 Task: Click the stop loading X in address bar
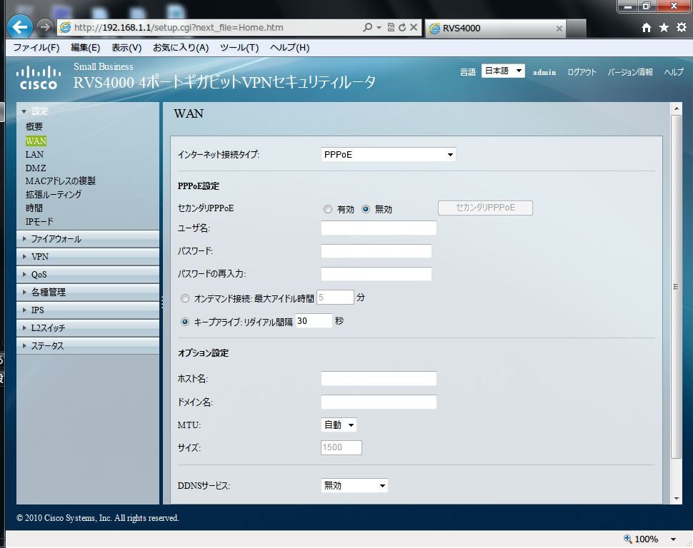(x=414, y=27)
